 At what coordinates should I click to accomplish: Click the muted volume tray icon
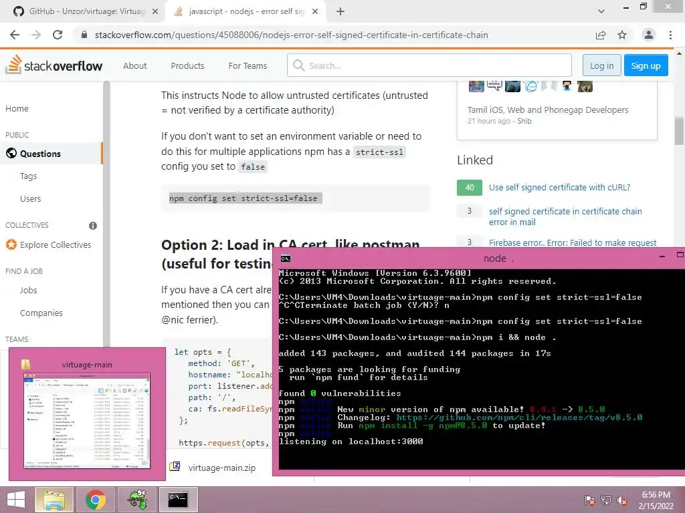point(622,500)
